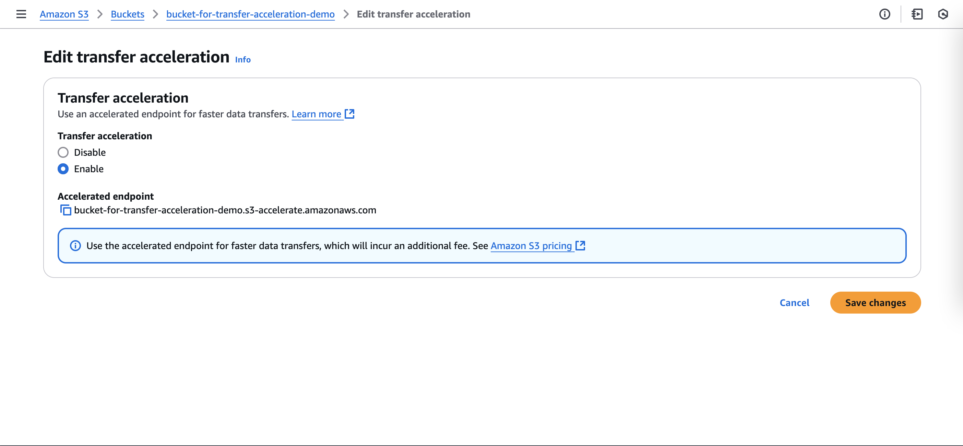Click the Cancel button
Image resolution: width=963 pixels, height=446 pixels.
pos(794,303)
